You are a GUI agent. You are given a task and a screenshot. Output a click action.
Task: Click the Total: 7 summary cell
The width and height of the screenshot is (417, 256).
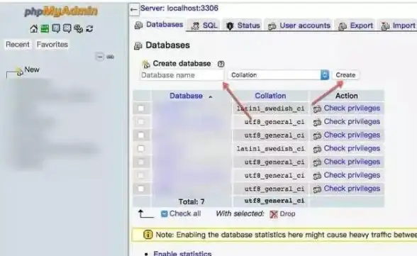tap(191, 202)
